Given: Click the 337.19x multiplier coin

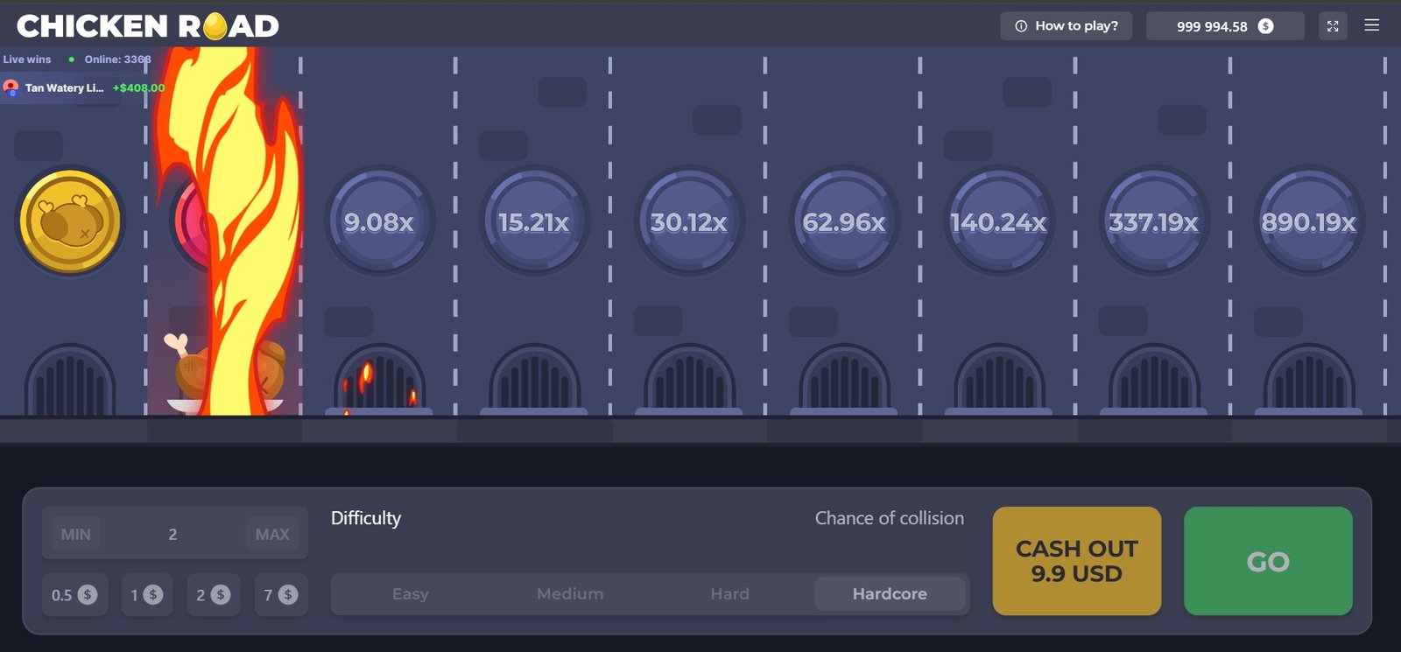Looking at the screenshot, I should 1154,222.
